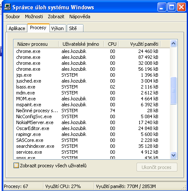Select the mspaint.exe process
The image size is (188, 191).
[x=92, y=105]
